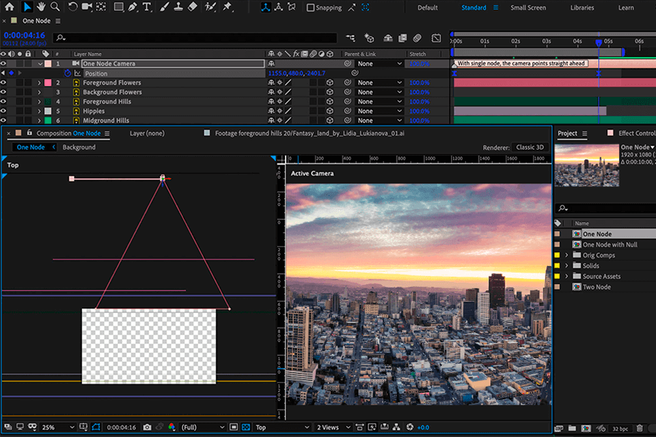The width and height of the screenshot is (656, 437).
Task: Toggle the Position property stopwatch
Action: pos(68,73)
